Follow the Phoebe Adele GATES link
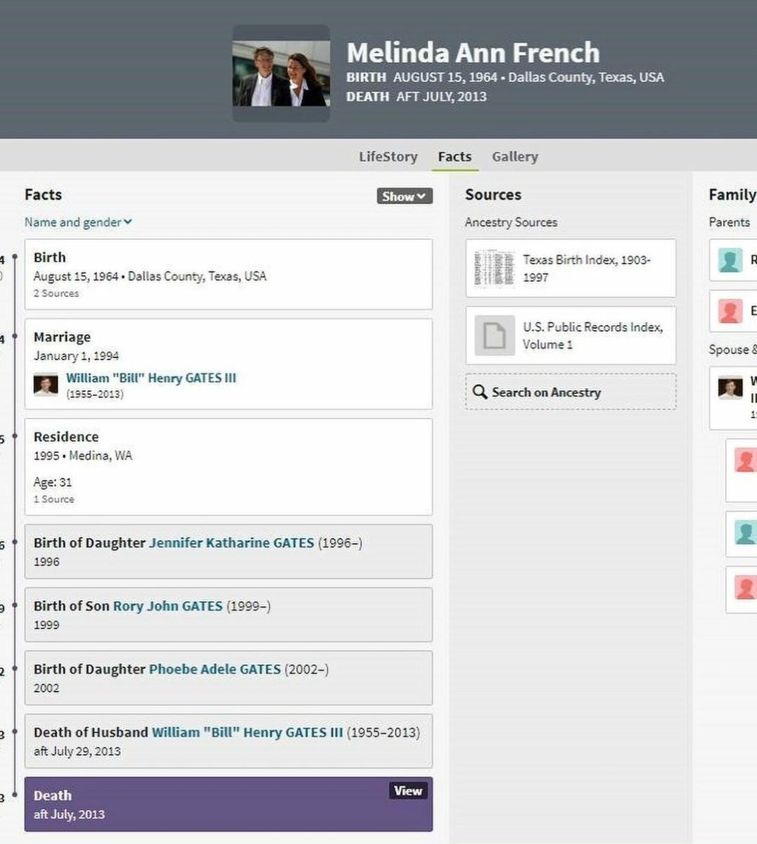The height and width of the screenshot is (844, 757). click(215, 670)
